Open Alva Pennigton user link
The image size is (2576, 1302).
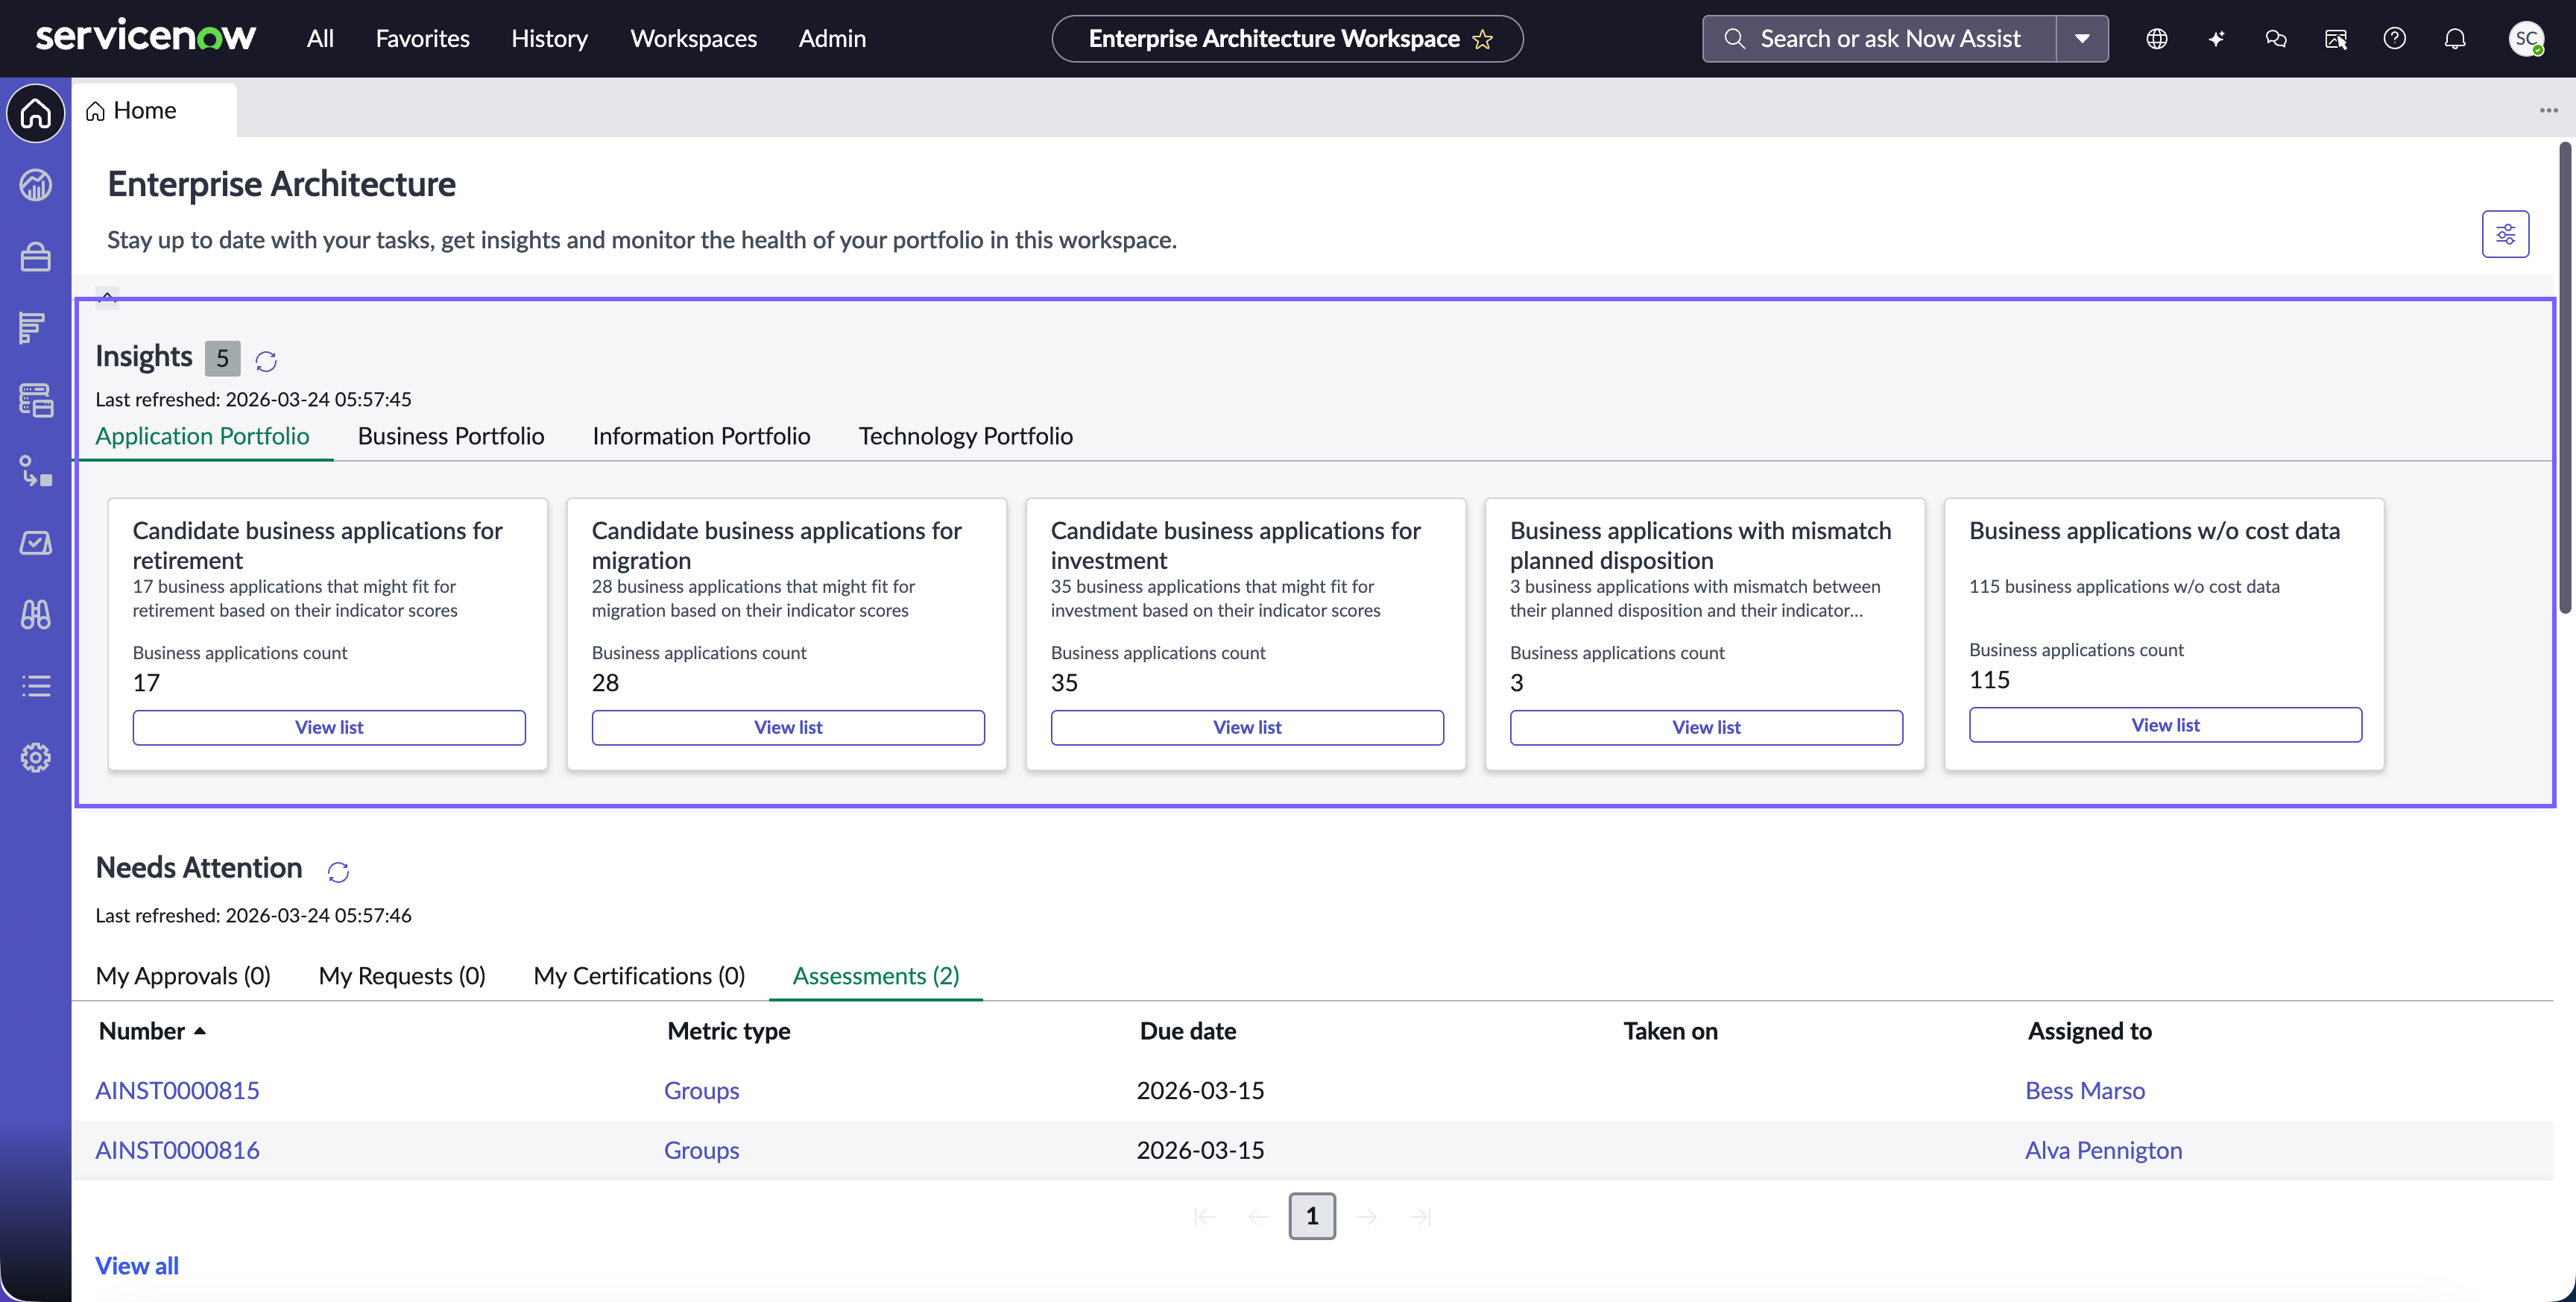[x=2104, y=1150]
